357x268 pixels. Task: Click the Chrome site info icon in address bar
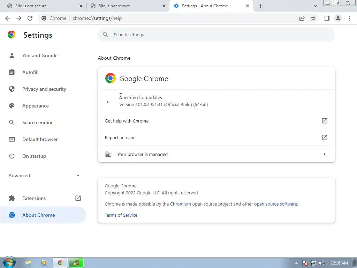(x=44, y=18)
